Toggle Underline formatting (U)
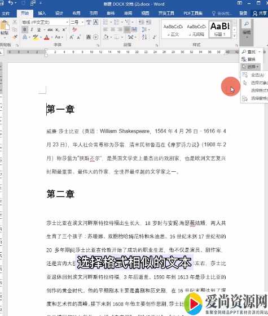268x316 pixels. 39,29
